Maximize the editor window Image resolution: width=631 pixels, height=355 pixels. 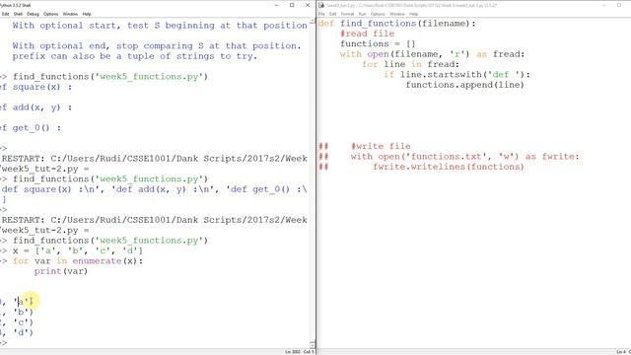pos(619,5)
